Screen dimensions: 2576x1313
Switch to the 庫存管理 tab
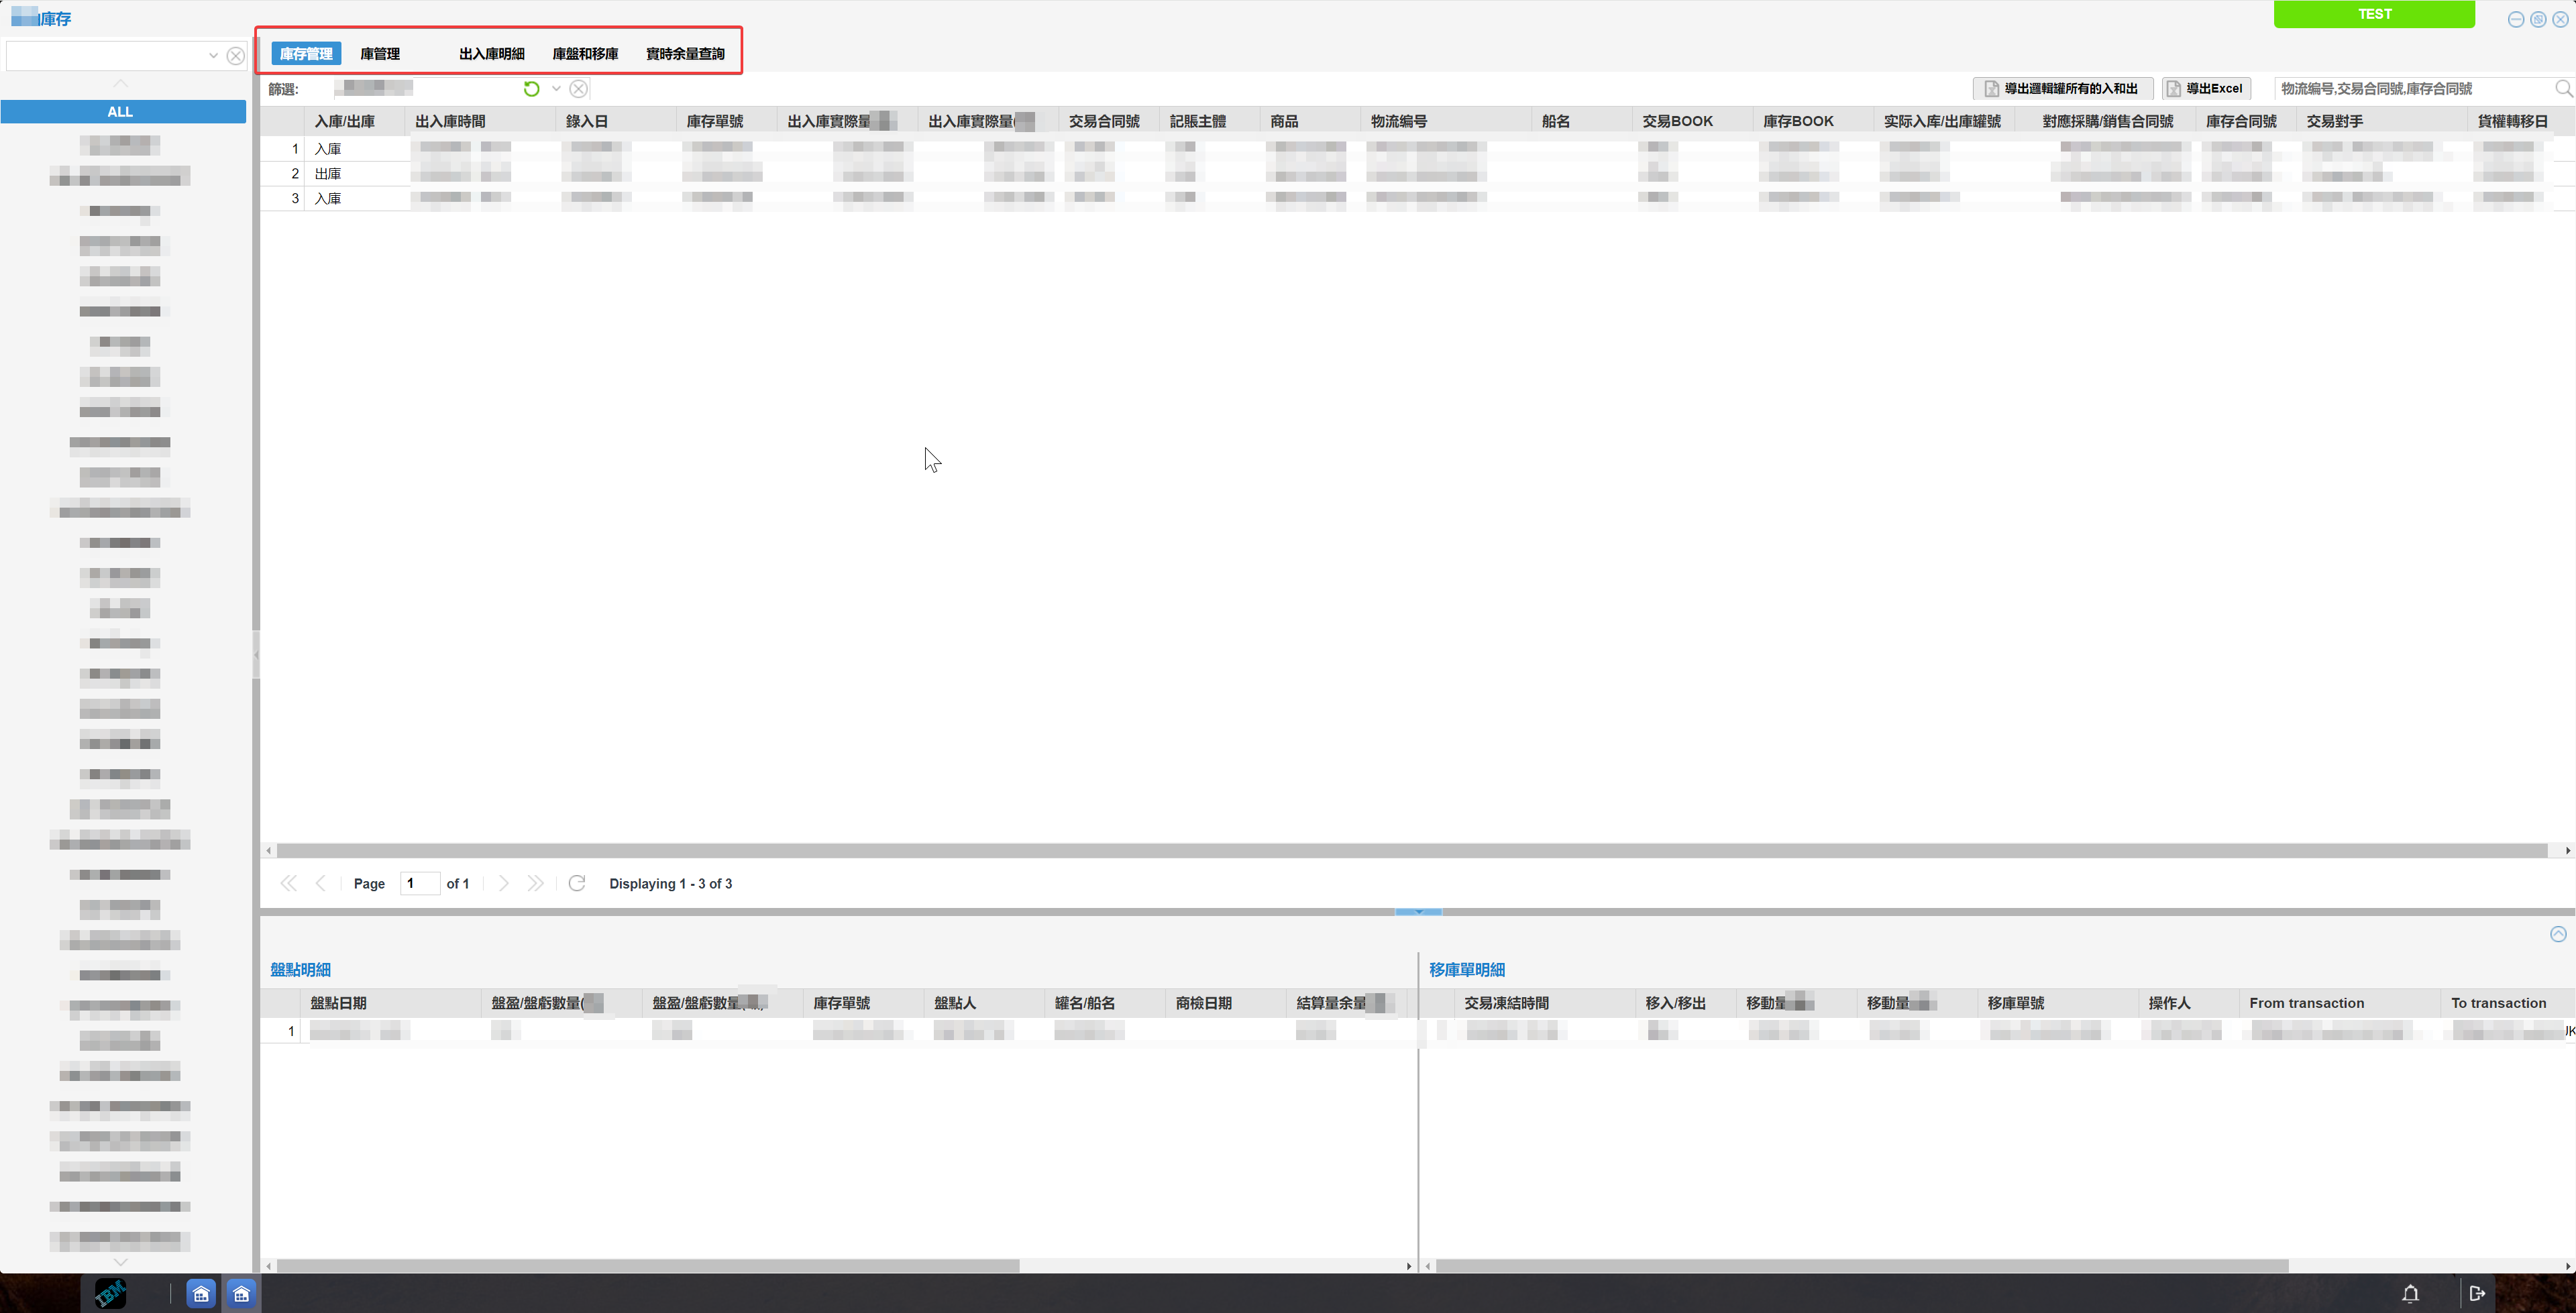tap(306, 54)
